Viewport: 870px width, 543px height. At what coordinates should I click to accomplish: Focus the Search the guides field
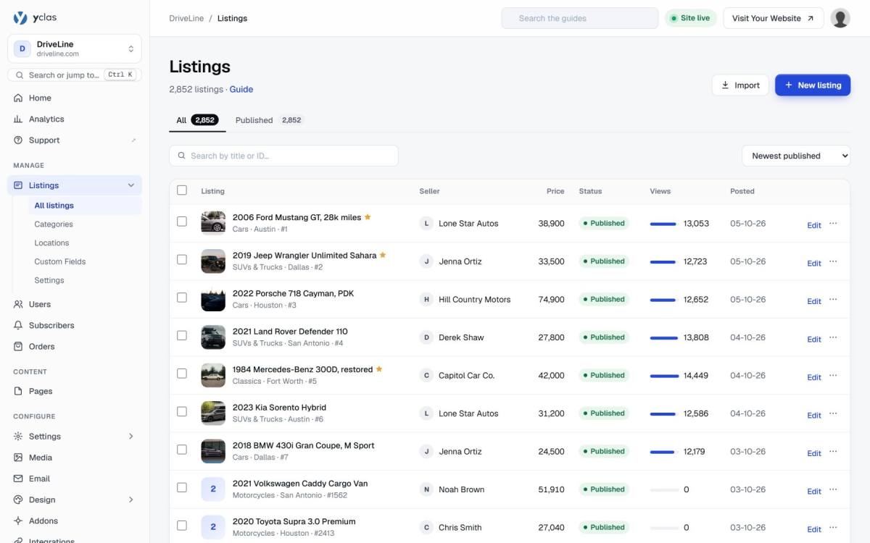pyautogui.click(x=580, y=18)
